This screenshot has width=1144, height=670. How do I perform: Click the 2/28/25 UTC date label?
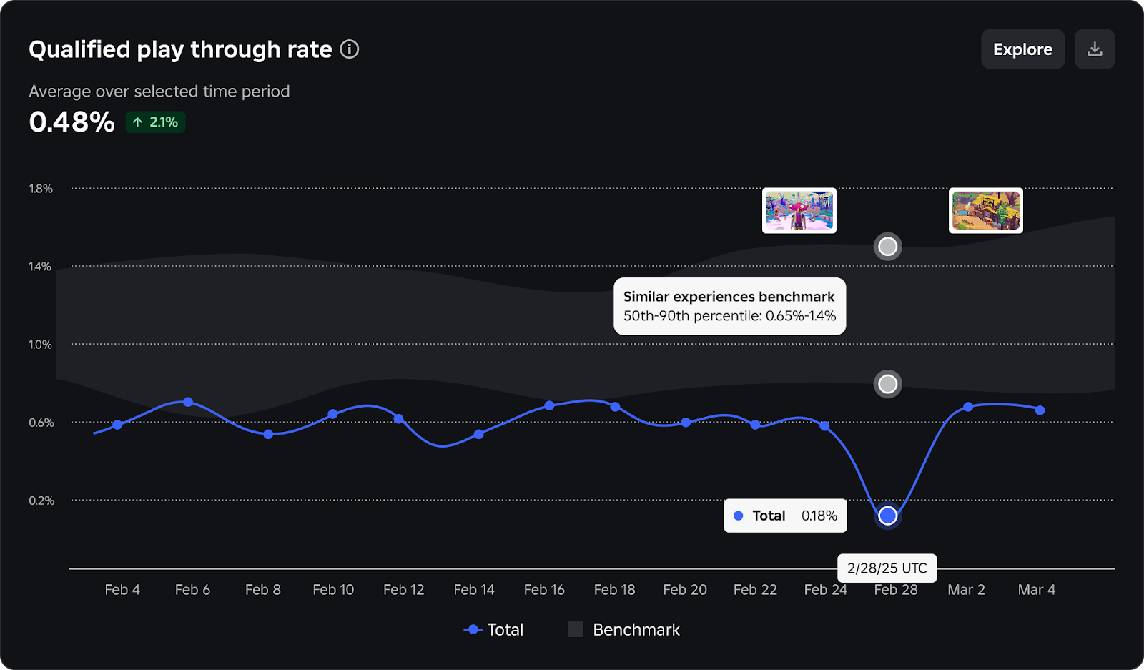pyautogui.click(x=887, y=568)
